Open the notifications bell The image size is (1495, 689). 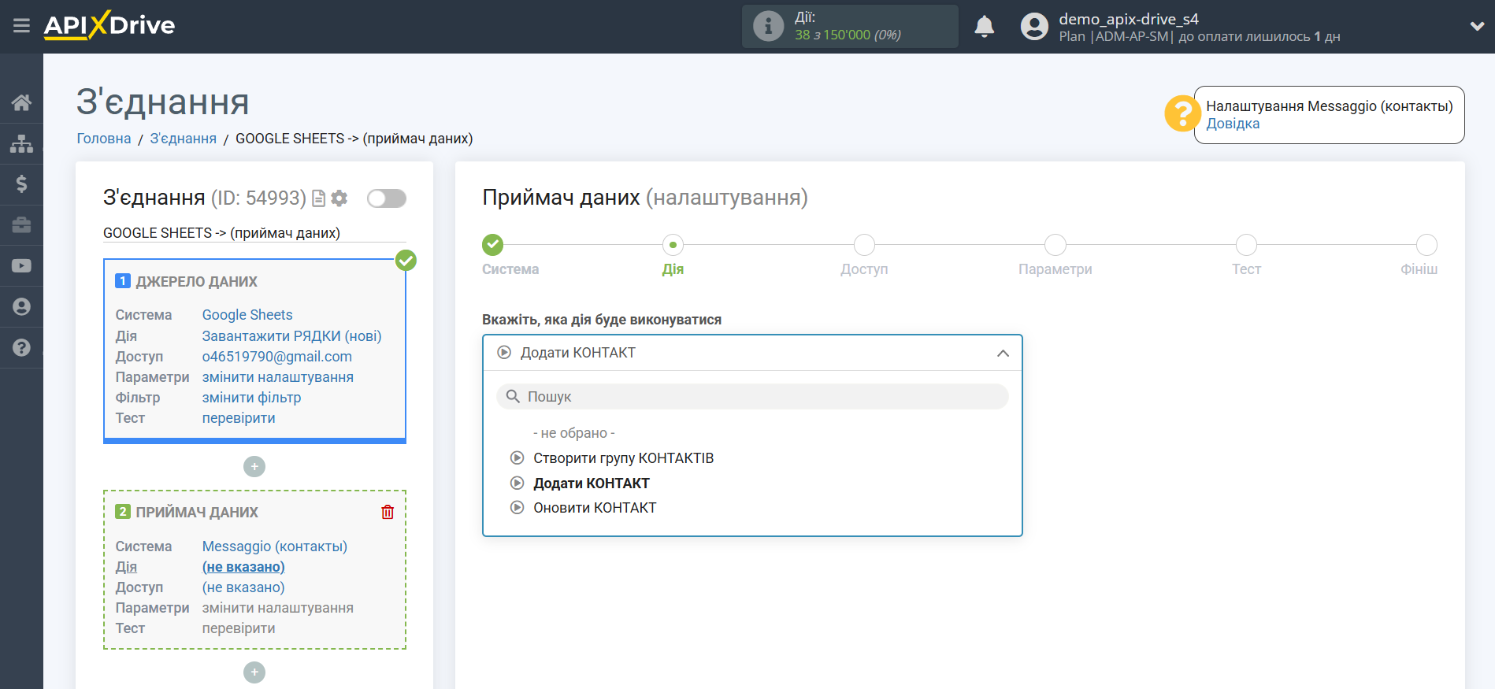(984, 27)
